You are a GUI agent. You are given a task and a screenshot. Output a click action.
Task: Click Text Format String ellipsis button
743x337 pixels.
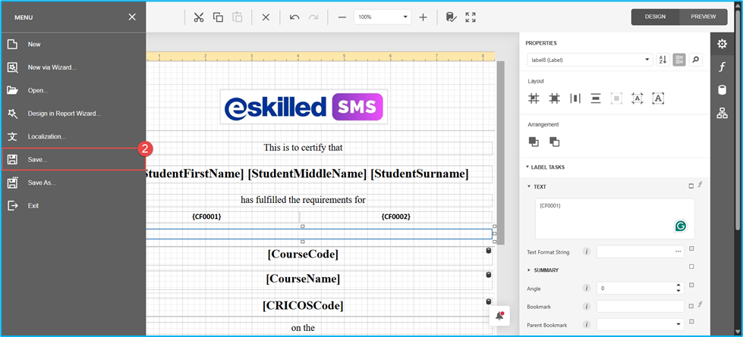tap(678, 251)
